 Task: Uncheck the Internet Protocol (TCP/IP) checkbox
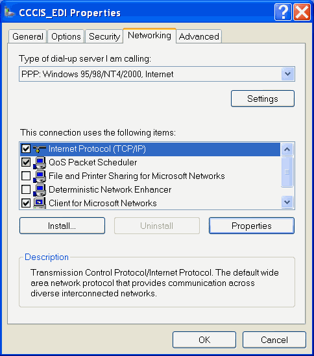pyautogui.click(x=26, y=148)
